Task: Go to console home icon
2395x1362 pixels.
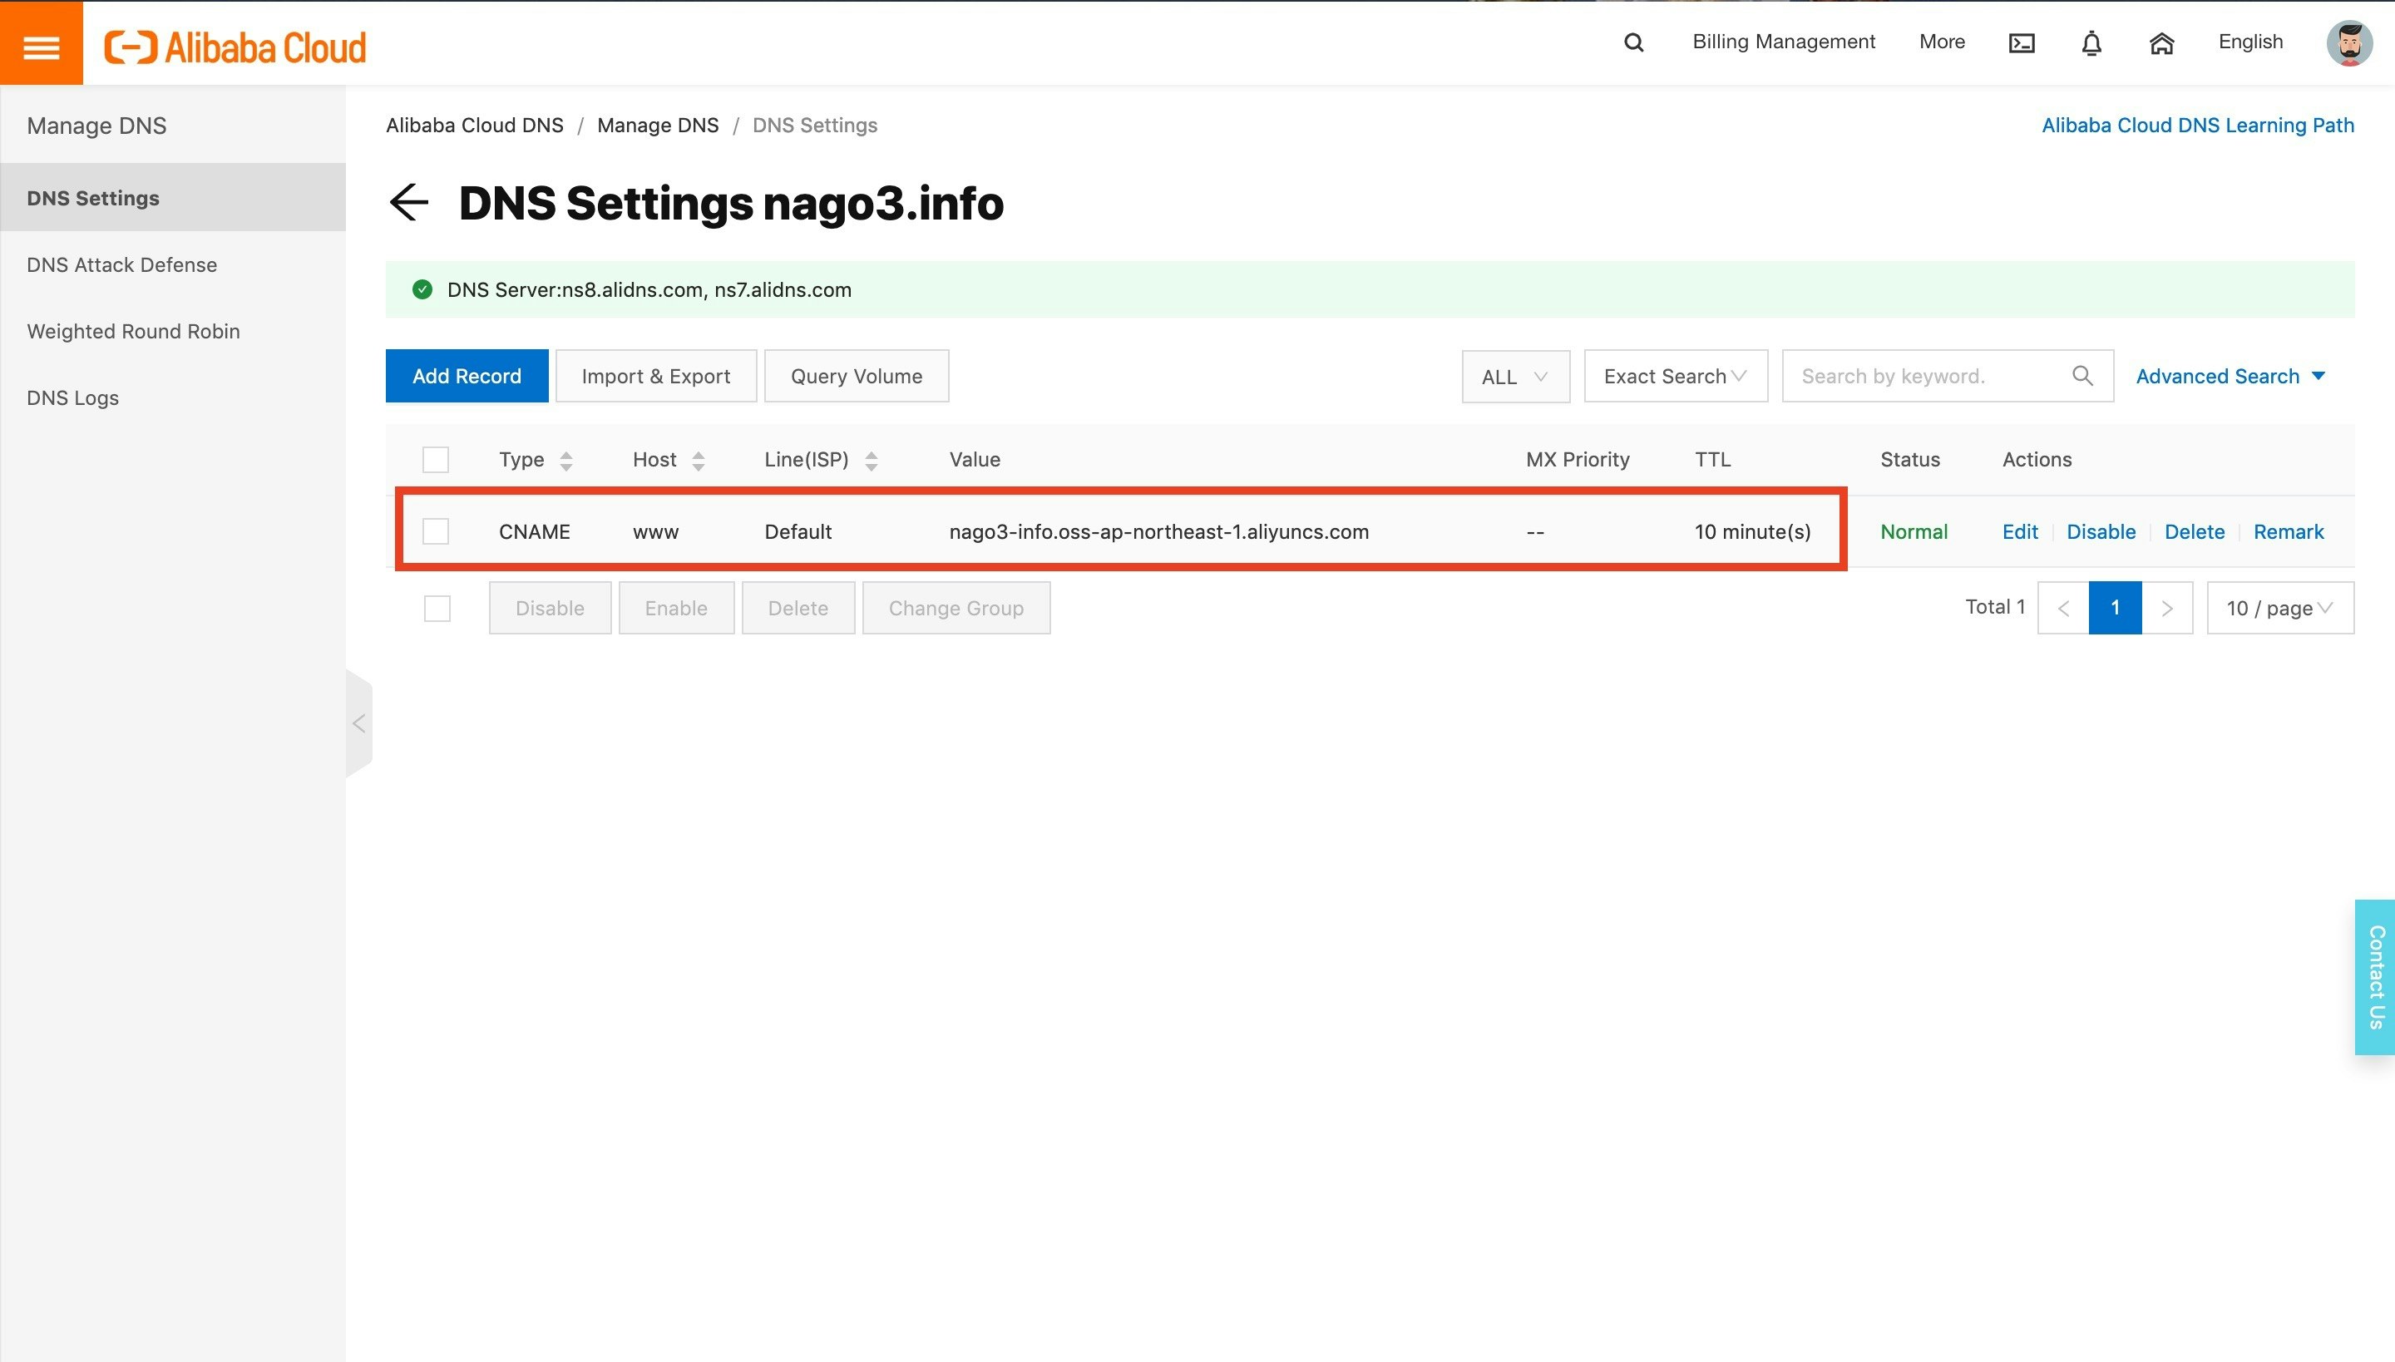Action: click(2161, 43)
